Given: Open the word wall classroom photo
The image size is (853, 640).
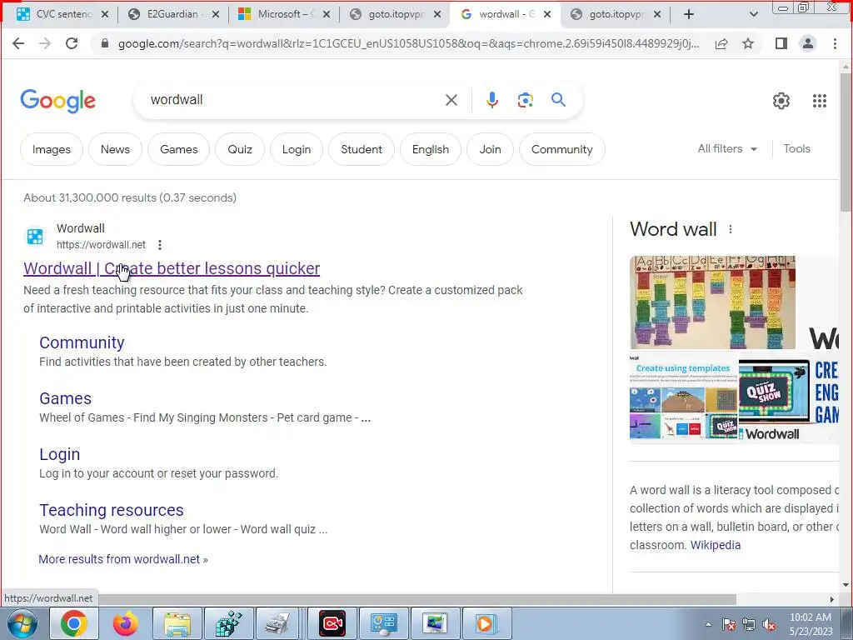Looking at the screenshot, I should click(713, 302).
